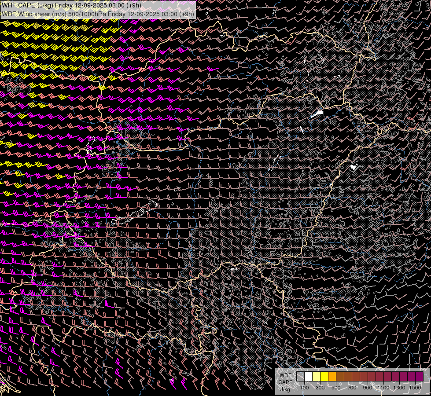Select the pale yellow CAPE legend swatch

[x=317, y=377]
